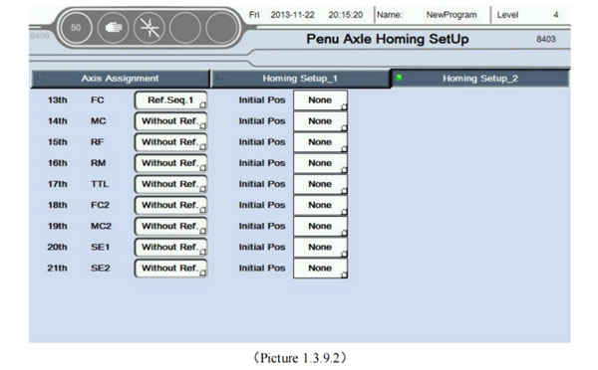The width and height of the screenshot is (598, 370).
Task: Click the crossed axes icon in header
Action: coord(149,28)
